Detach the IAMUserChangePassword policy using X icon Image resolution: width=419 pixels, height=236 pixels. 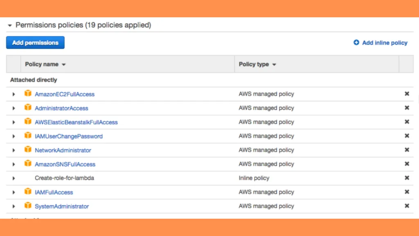407,136
